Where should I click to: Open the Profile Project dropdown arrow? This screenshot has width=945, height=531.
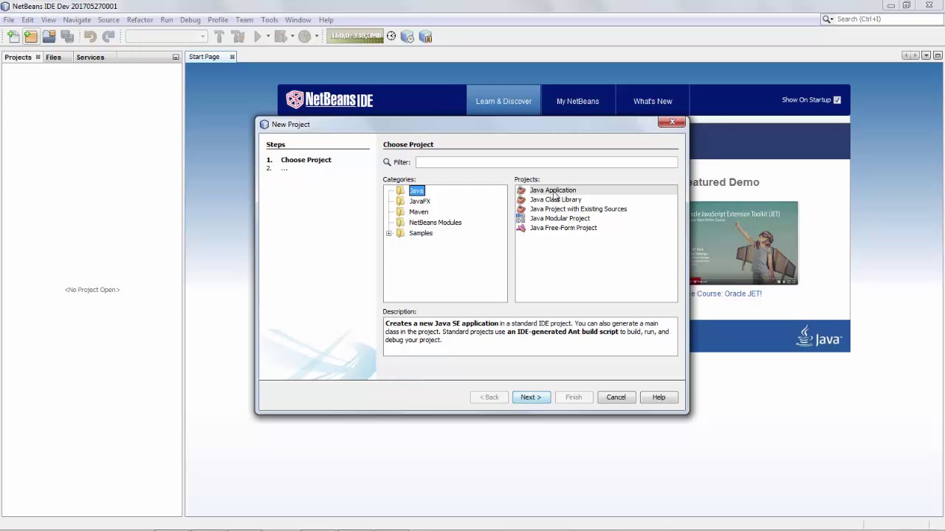coord(316,36)
